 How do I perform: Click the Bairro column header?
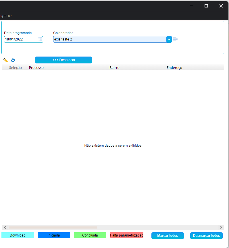click(114, 68)
